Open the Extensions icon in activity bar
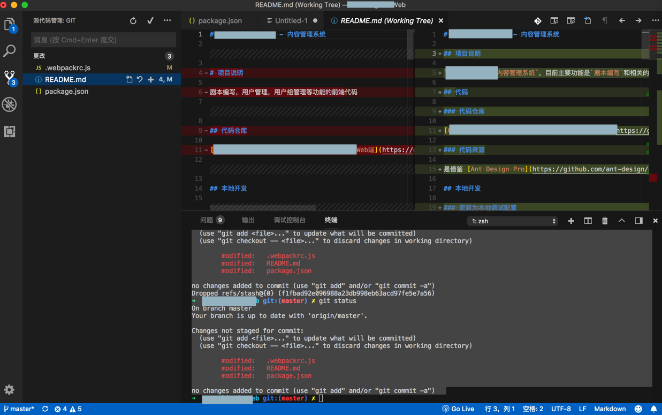This screenshot has width=662, height=415. 9,131
